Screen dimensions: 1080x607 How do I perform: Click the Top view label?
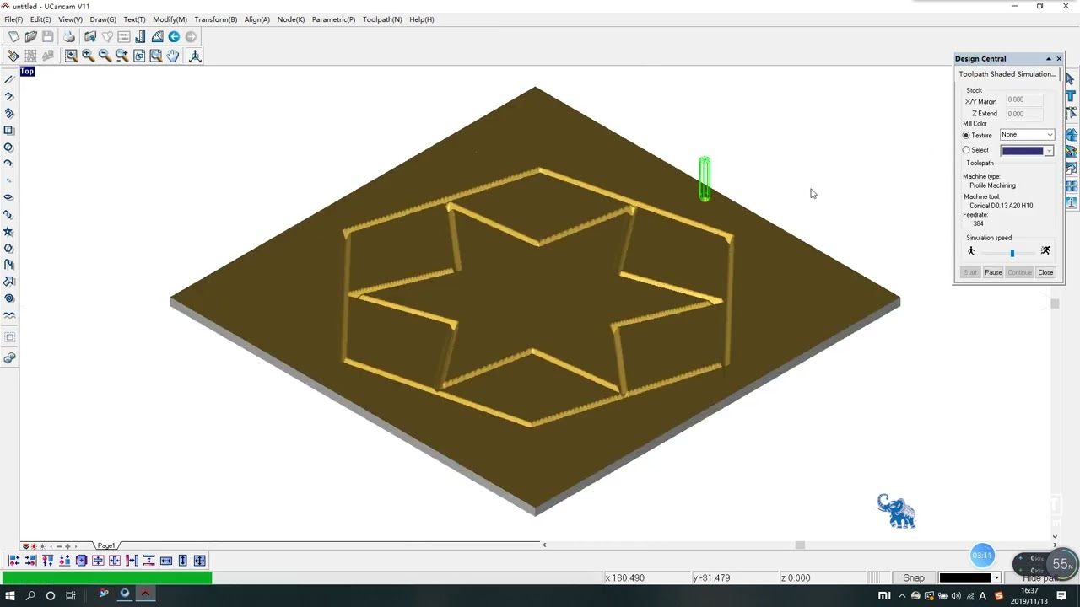27,72
